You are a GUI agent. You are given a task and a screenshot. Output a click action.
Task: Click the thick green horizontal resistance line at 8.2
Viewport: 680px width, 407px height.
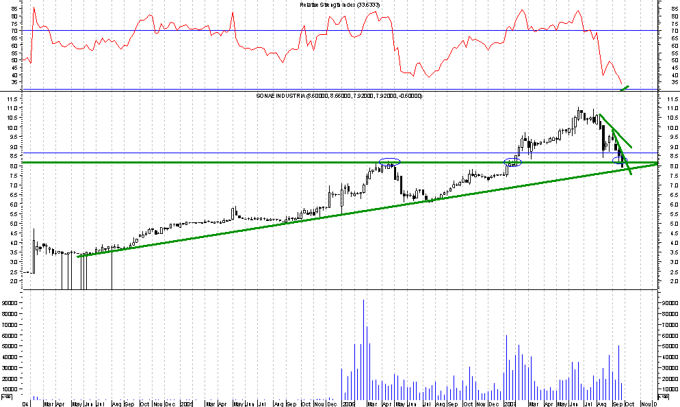[341, 163]
